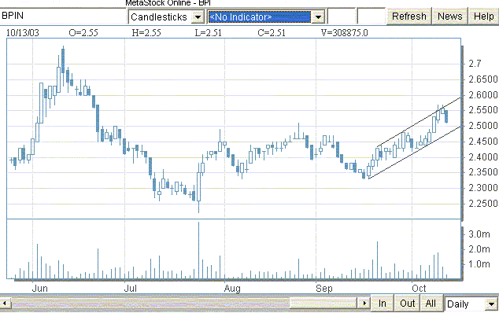Image resolution: width=499 pixels, height=313 pixels.
Task: Click the H=2.55 high value
Action: 146,33
